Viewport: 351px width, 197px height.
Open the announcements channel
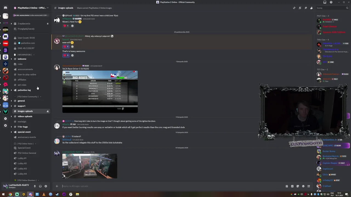[x=31, y=69]
